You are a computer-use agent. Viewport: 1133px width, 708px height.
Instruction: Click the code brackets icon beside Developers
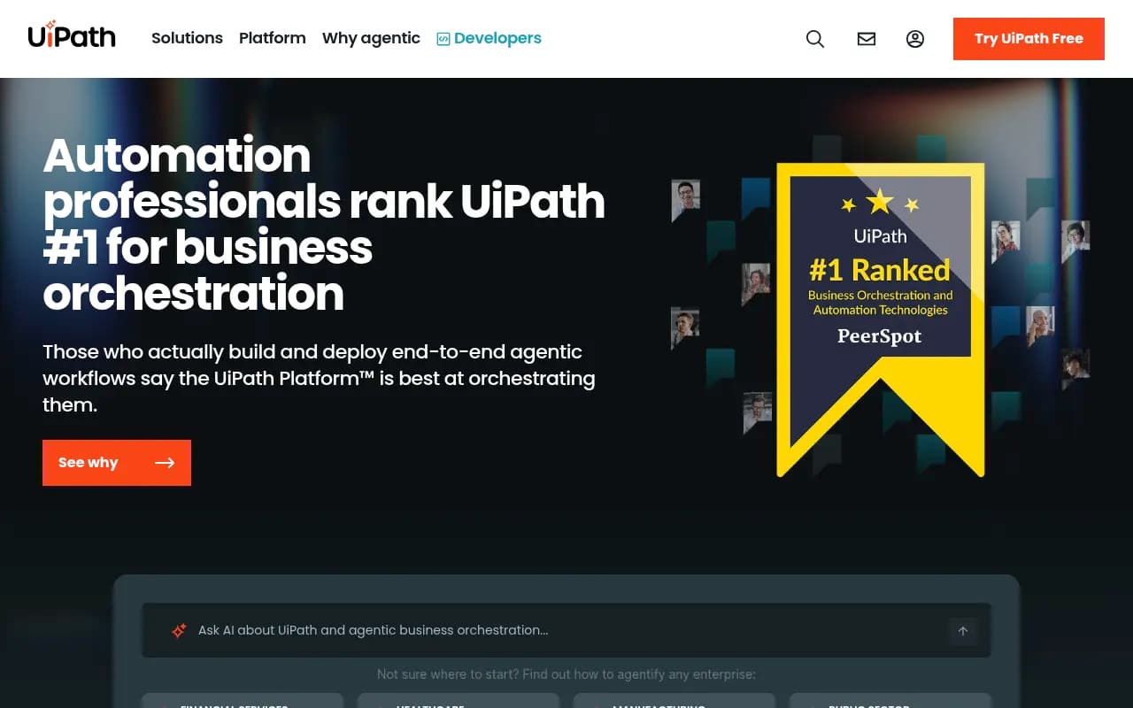point(442,38)
